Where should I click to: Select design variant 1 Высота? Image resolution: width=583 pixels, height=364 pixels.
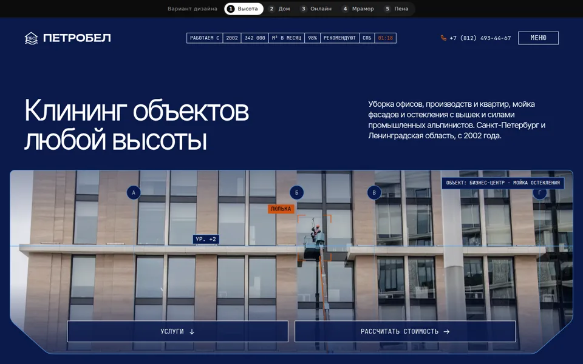(x=244, y=8)
